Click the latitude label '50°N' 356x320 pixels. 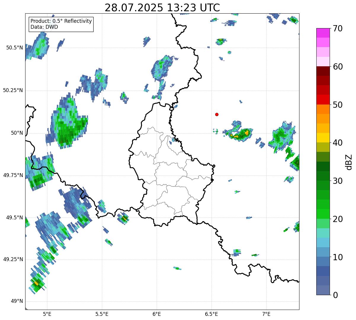[x=17, y=133]
